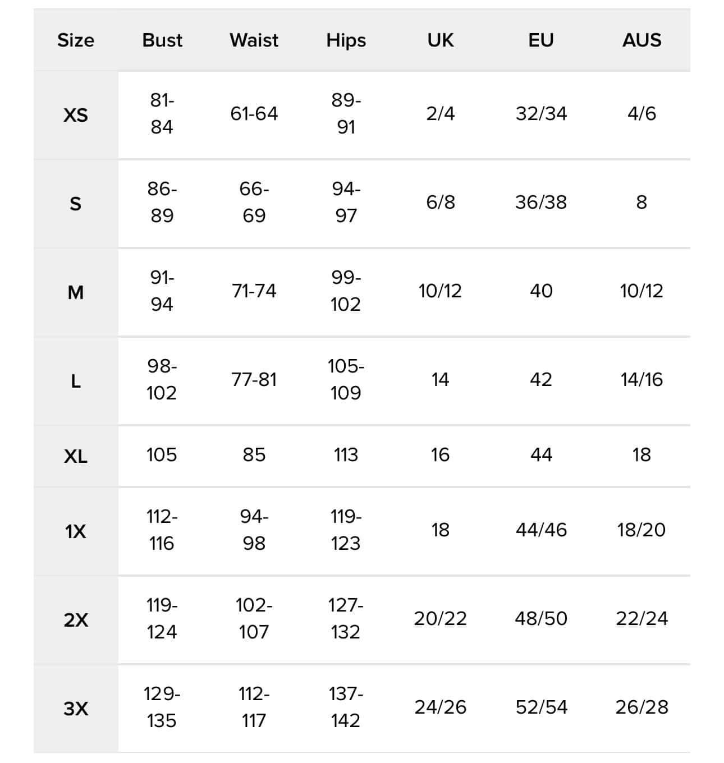Click the EU column header

point(541,40)
